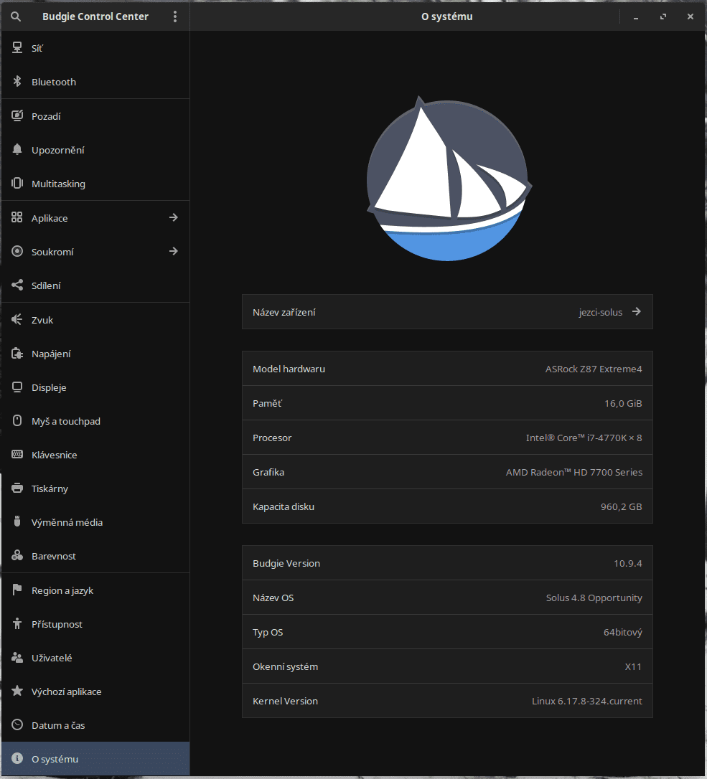The height and width of the screenshot is (779, 707).
Task: Select the Síť network icon
Action: tap(17, 47)
